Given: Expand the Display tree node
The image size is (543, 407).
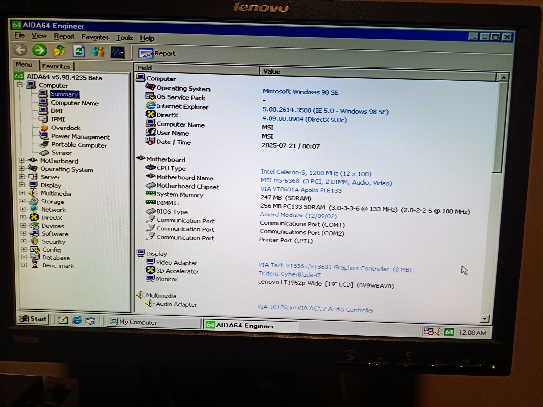Looking at the screenshot, I should point(22,185).
